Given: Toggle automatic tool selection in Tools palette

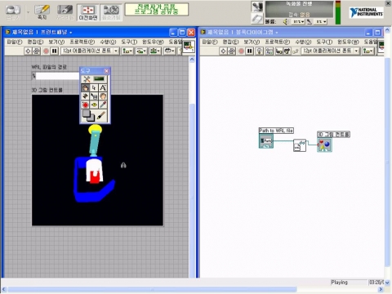Looking at the screenshot, I should tap(94, 79).
